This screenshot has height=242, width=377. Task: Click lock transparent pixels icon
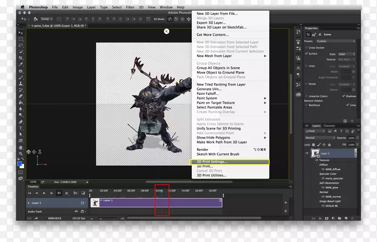click(313, 145)
